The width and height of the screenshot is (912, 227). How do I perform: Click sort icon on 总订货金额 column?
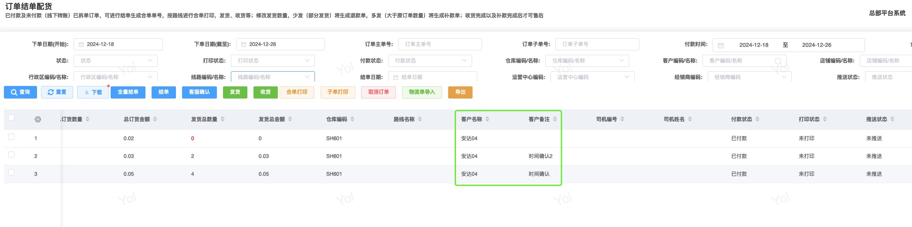coord(155,119)
